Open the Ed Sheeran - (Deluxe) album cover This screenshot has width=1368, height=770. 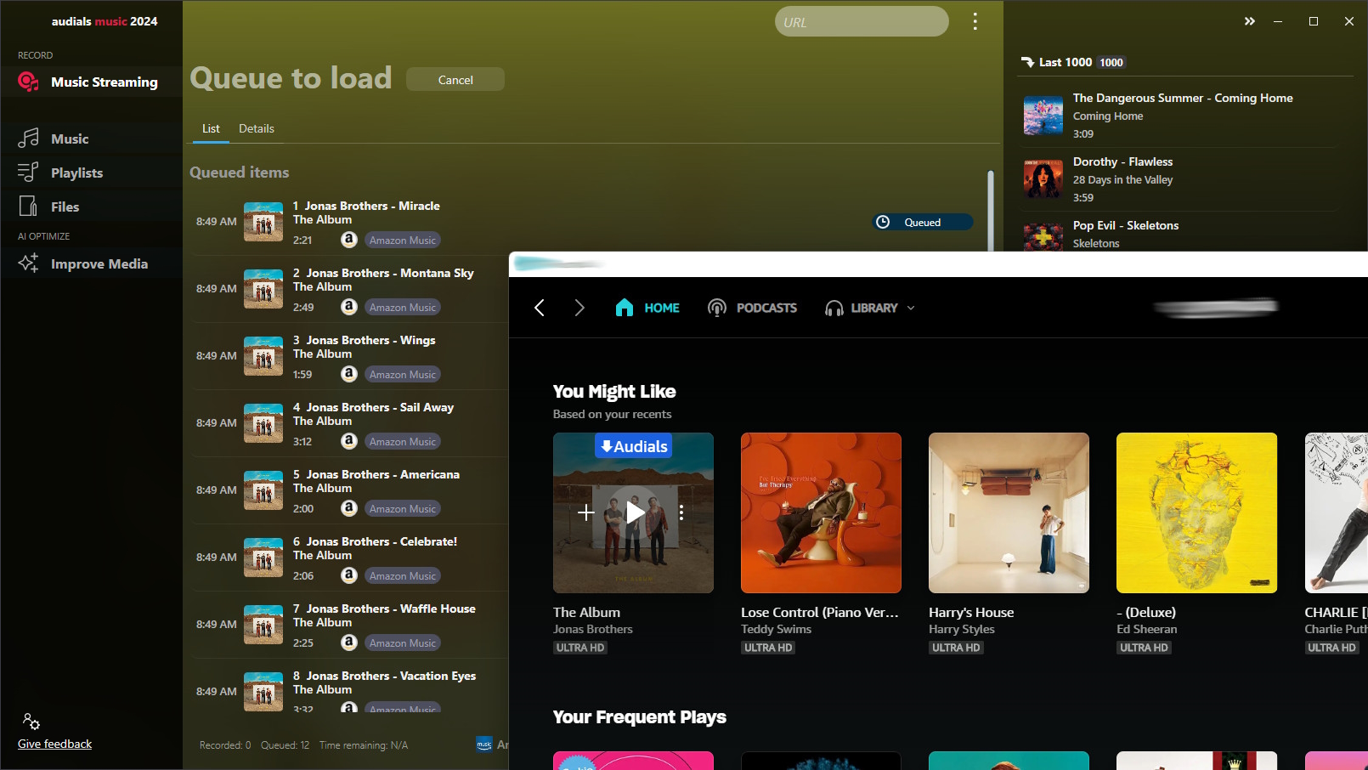coord(1196,512)
